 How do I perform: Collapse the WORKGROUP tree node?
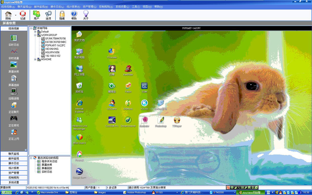point(35,35)
